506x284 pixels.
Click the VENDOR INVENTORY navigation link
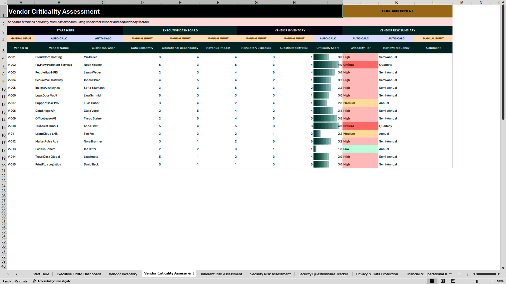pyautogui.click(x=290, y=30)
